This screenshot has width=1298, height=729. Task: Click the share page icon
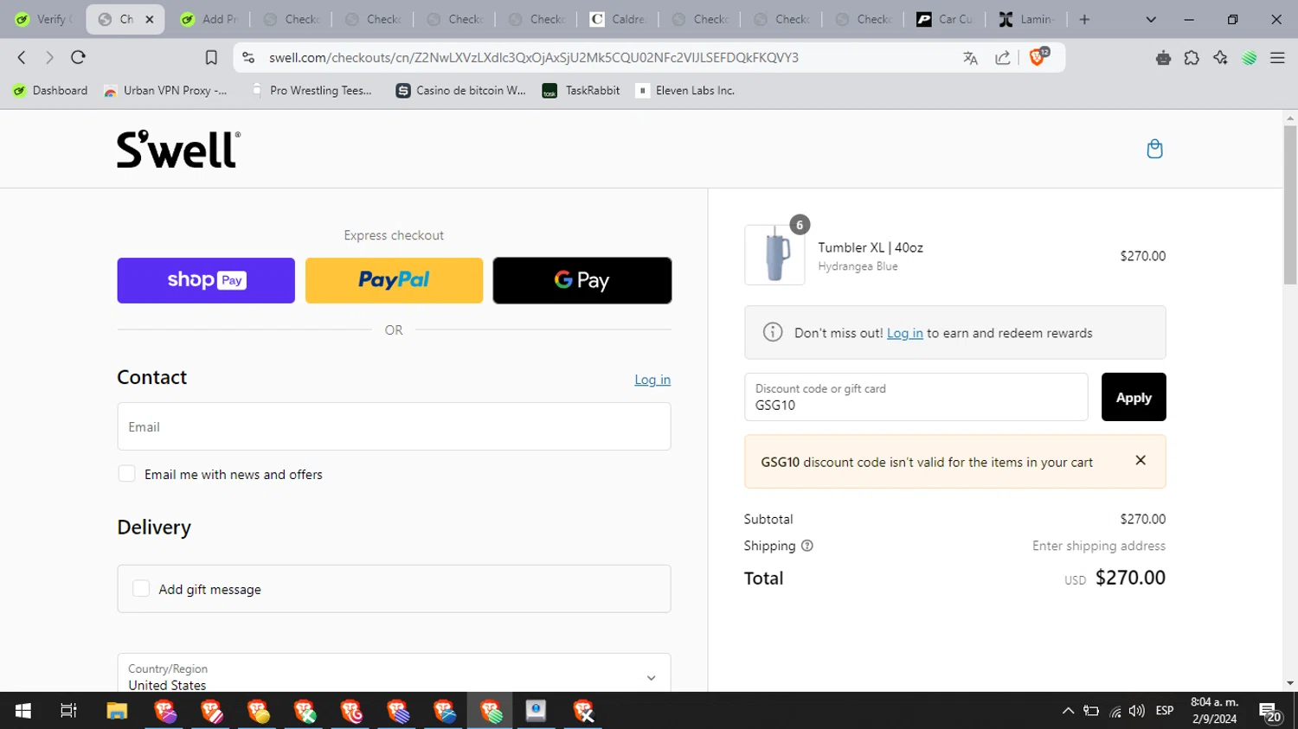pos(1003,58)
